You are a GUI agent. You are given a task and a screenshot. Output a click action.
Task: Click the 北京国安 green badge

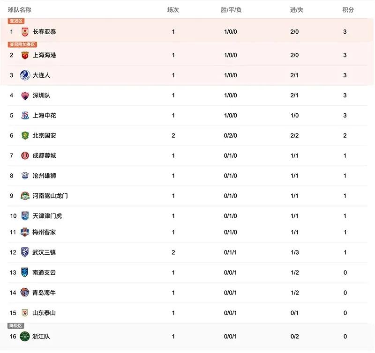25,136
